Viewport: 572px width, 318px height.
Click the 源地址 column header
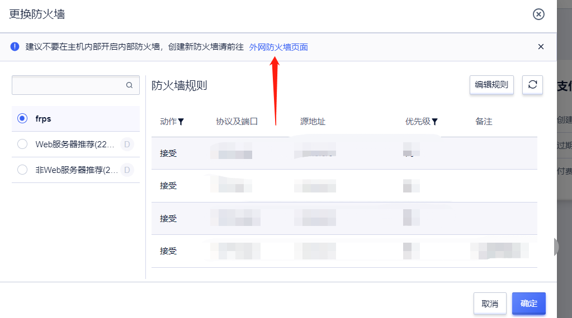[313, 122]
